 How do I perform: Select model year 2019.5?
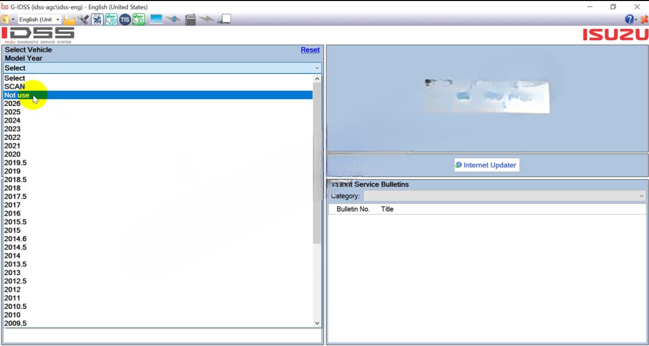tap(158, 163)
